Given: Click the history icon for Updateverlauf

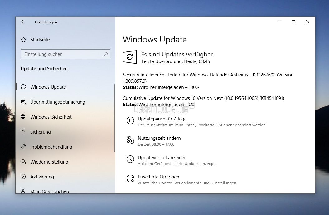Looking at the screenshot, I should [130, 159].
